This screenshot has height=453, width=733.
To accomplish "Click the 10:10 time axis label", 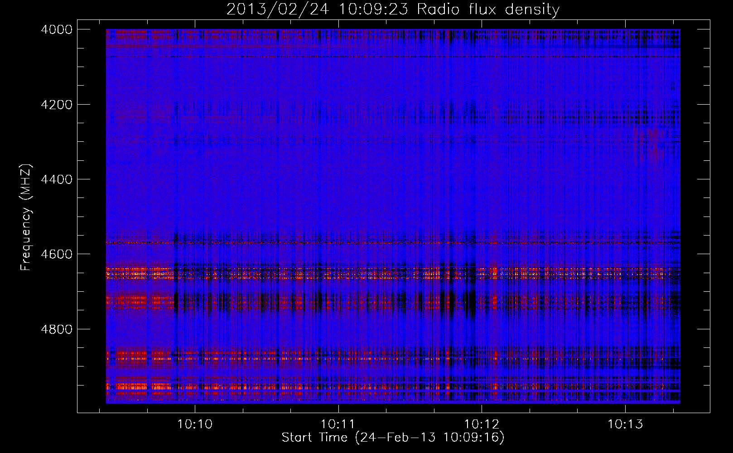I will click(x=195, y=424).
